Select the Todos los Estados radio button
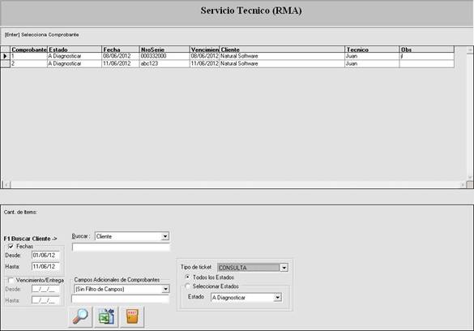The width and height of the screenshot is (474, 331). pos(187,277)
